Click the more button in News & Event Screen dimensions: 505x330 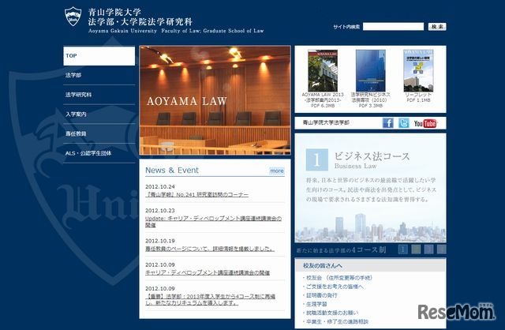coord(276,171)
